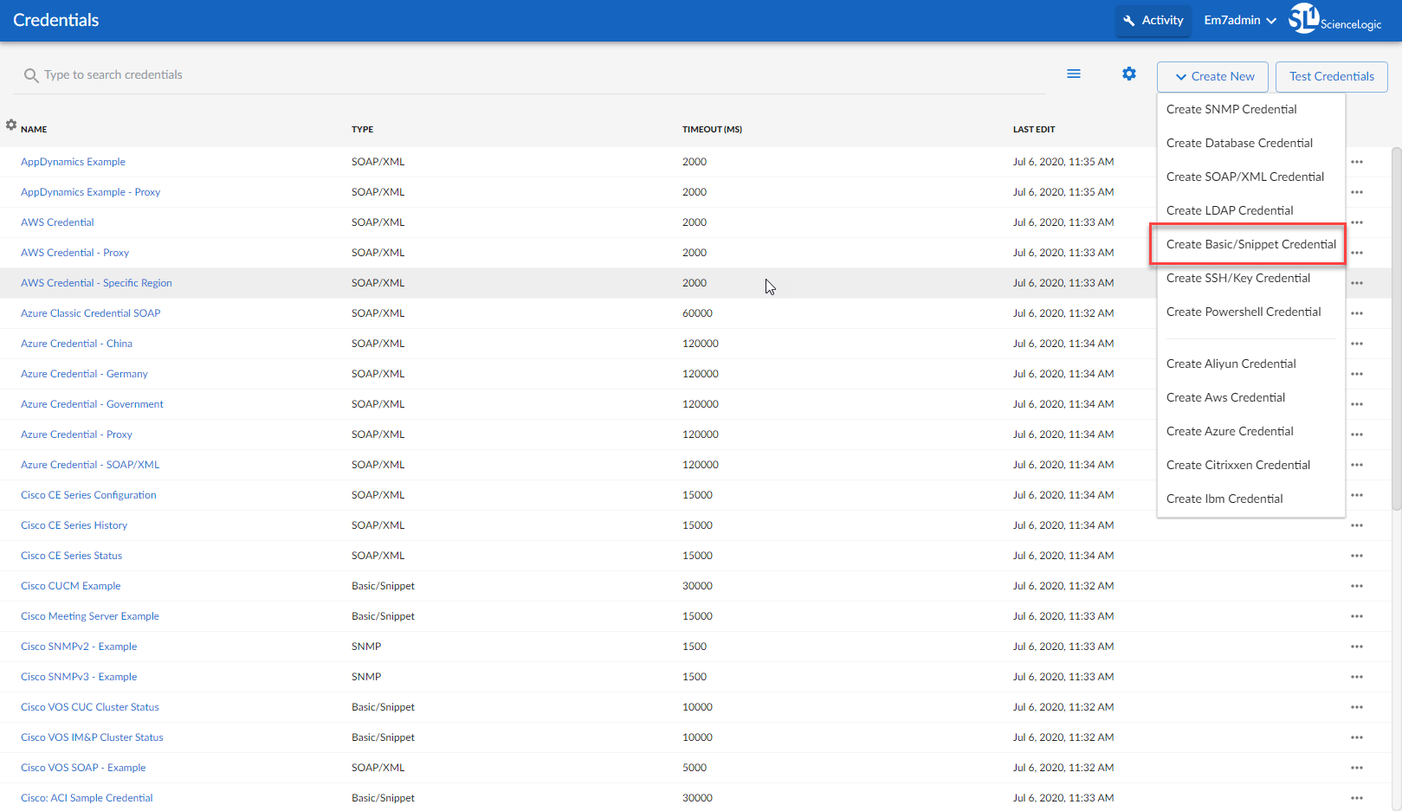The image size is (1402, 811).
Task: Open the blue gear settings icon
Action: coord(1129,74)
